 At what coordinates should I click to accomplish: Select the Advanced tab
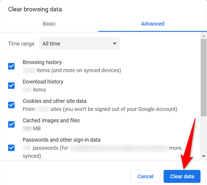pyautogui.click(x=152, y=24)
